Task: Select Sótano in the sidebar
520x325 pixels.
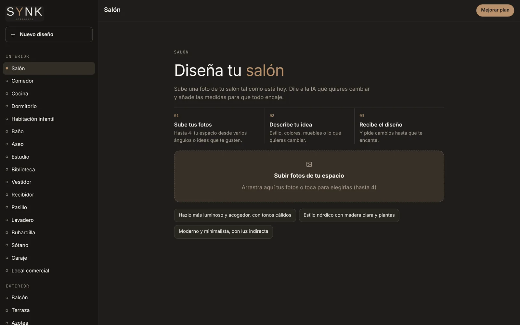Action: pos(49,245)
